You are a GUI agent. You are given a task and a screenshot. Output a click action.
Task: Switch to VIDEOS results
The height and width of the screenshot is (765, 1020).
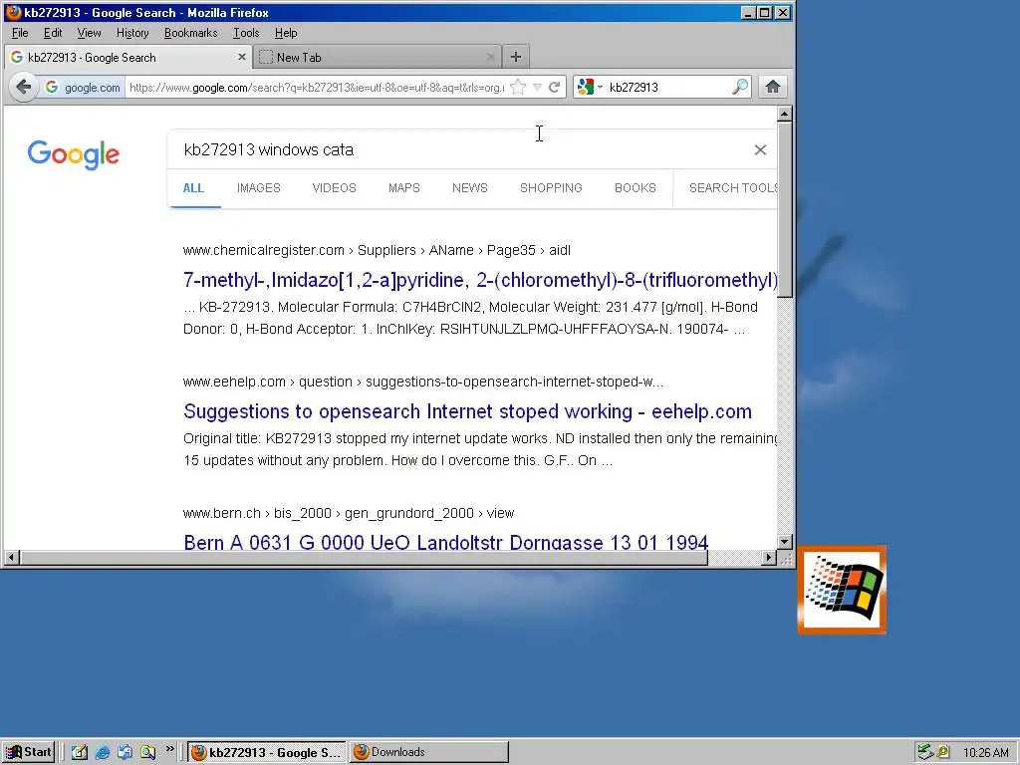point(334,188)
